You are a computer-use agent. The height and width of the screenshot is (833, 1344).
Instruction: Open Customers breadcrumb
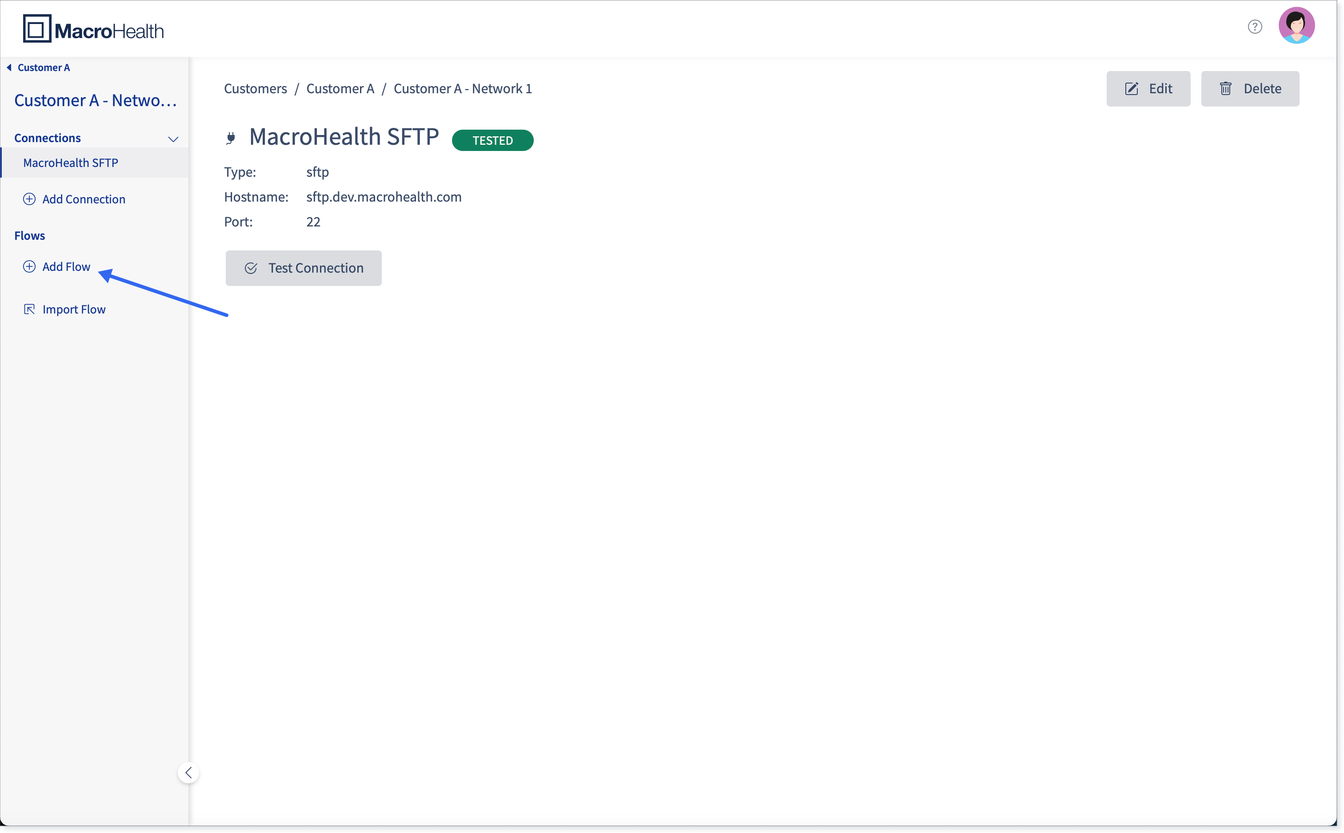[x=255, y=89]
